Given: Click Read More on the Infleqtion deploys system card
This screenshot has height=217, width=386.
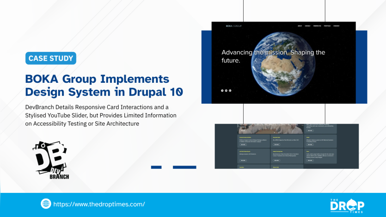Looking at the screenshot, I should tap(310, 144).
